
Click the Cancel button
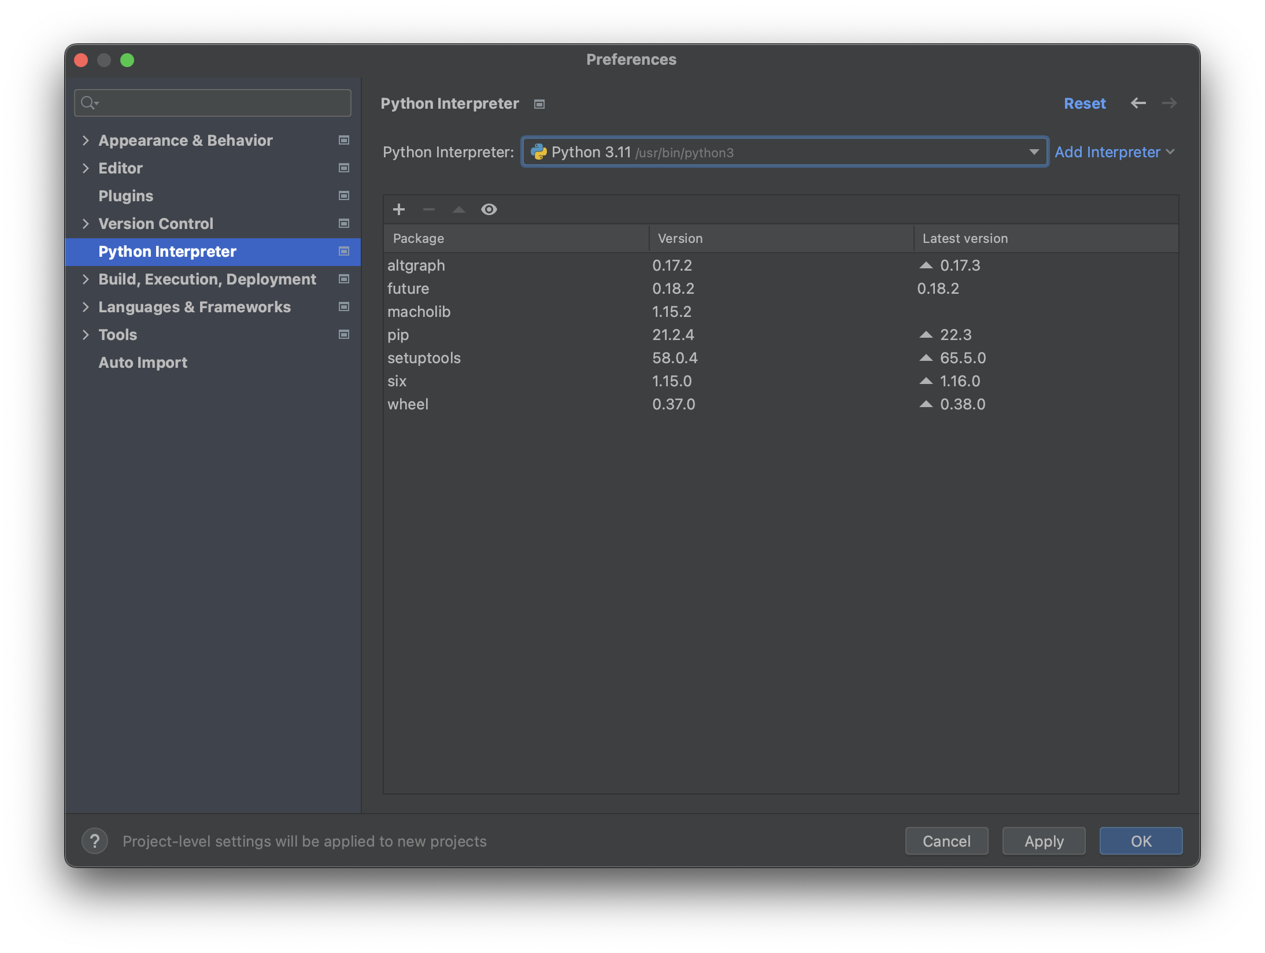coord(946,841)
